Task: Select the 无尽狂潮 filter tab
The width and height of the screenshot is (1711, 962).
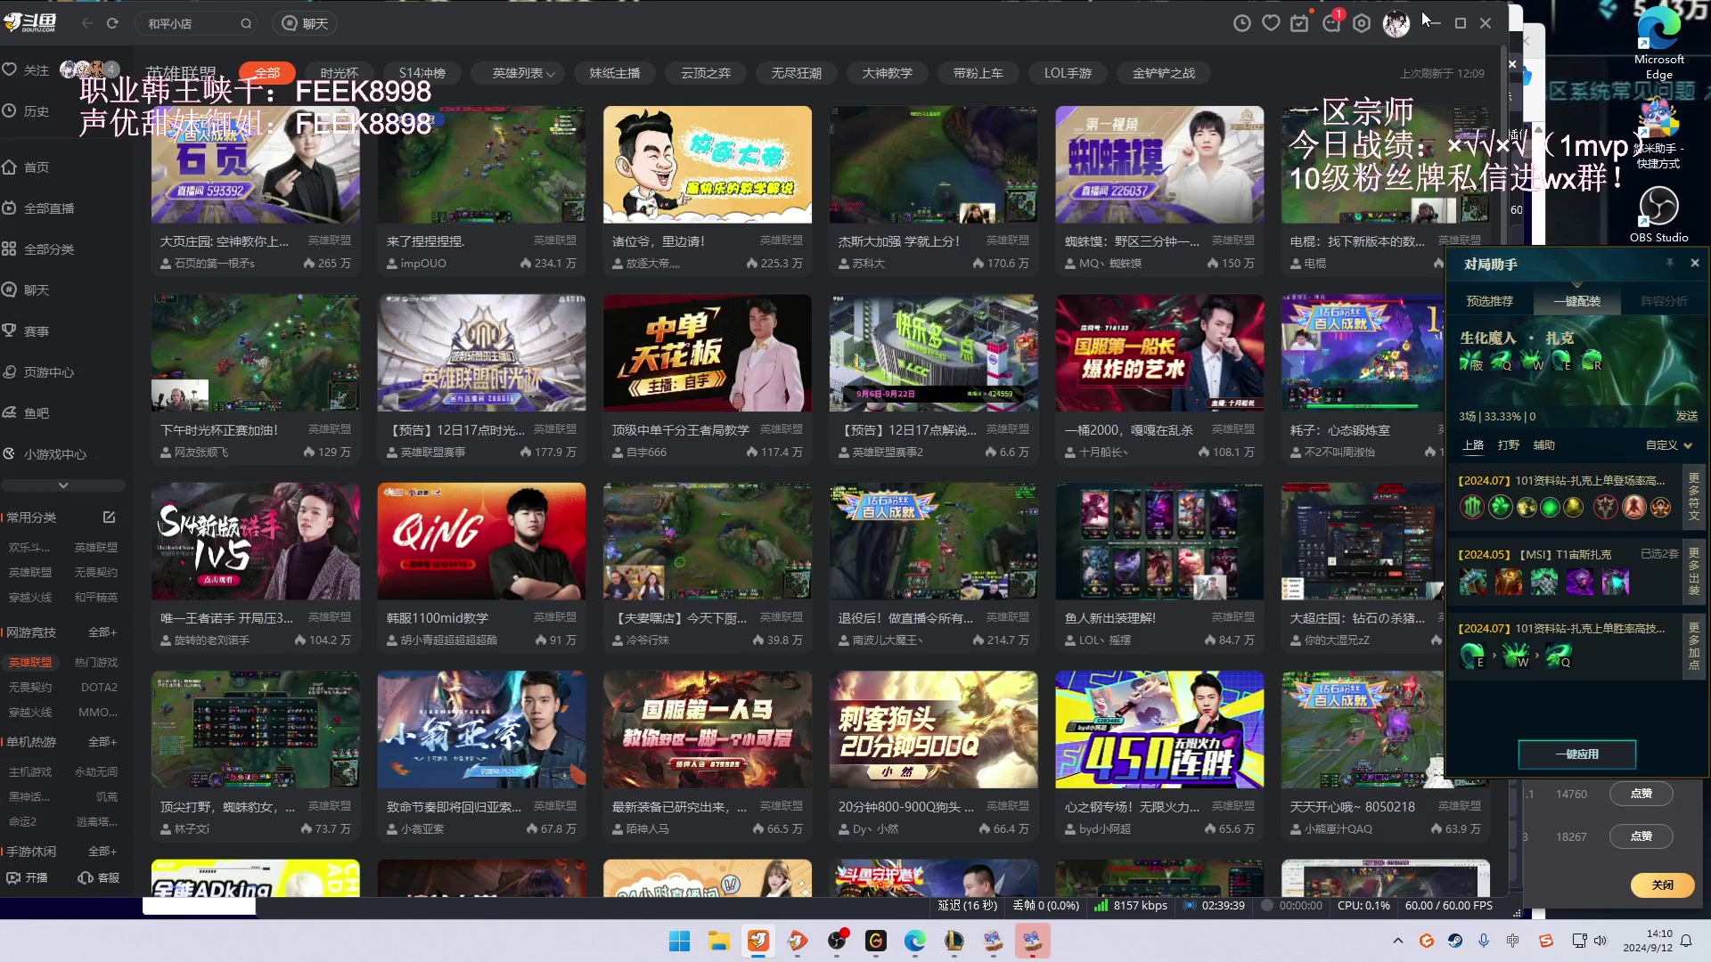Action: pos(796,73)
